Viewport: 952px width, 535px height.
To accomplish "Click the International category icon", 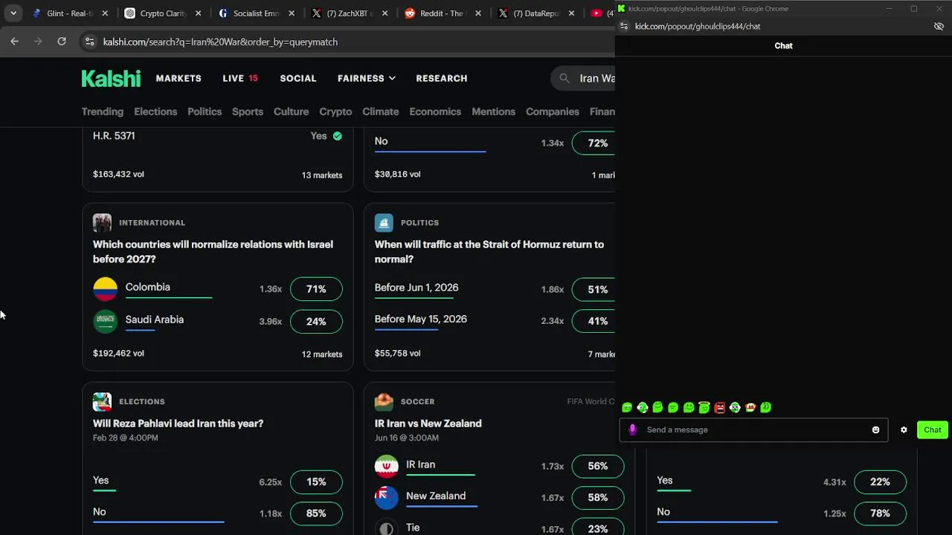I will click(x=102, y=223).
